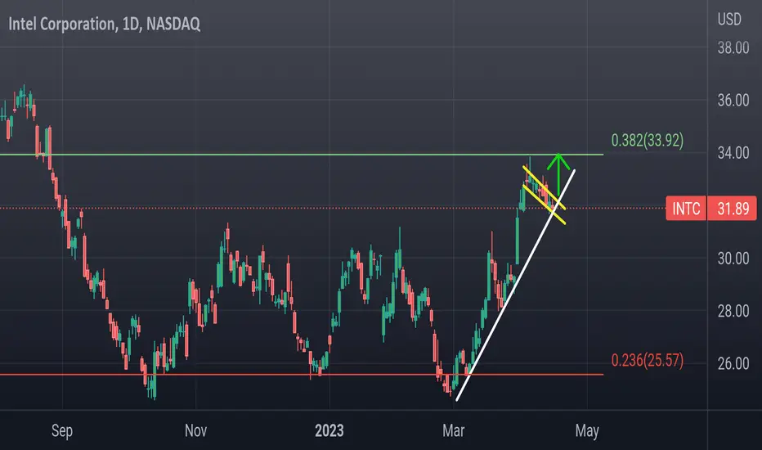Click the Mar time axis label
Screen dimensions: 762x450
(x=454, y=430)
